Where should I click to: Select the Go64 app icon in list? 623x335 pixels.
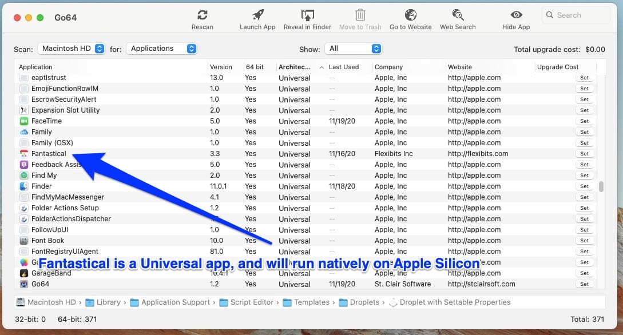point(24,284)
